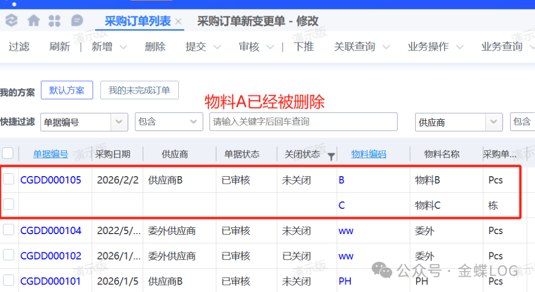Click the home icon in top bar
This screenshot has width=535, height=292.
[x=34, y=21]
